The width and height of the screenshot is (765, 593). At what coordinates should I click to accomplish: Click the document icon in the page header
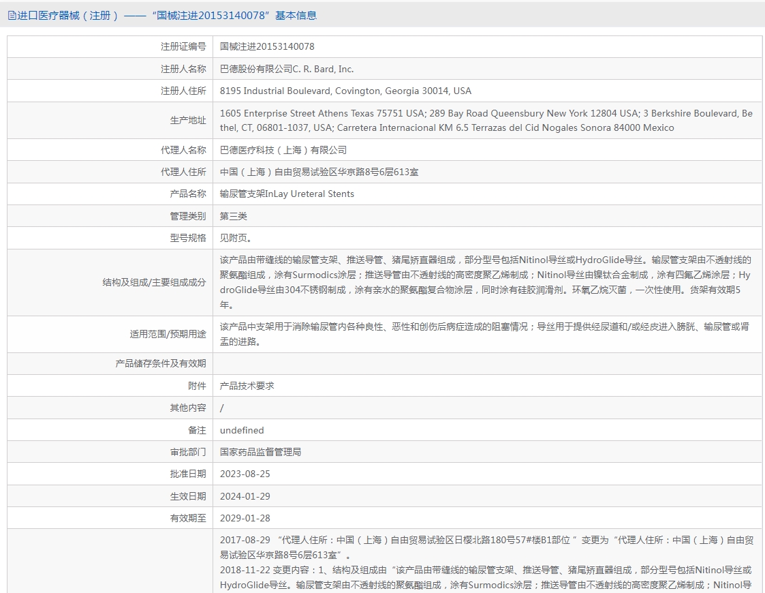[12, 16]
